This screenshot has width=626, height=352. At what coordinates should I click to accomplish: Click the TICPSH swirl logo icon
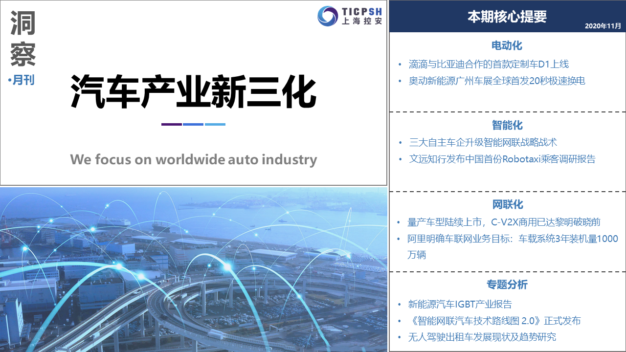[327, 16]
